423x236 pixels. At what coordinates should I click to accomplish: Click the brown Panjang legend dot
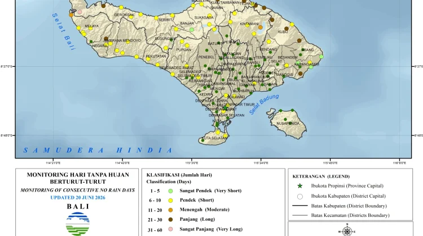click(170, 220)
